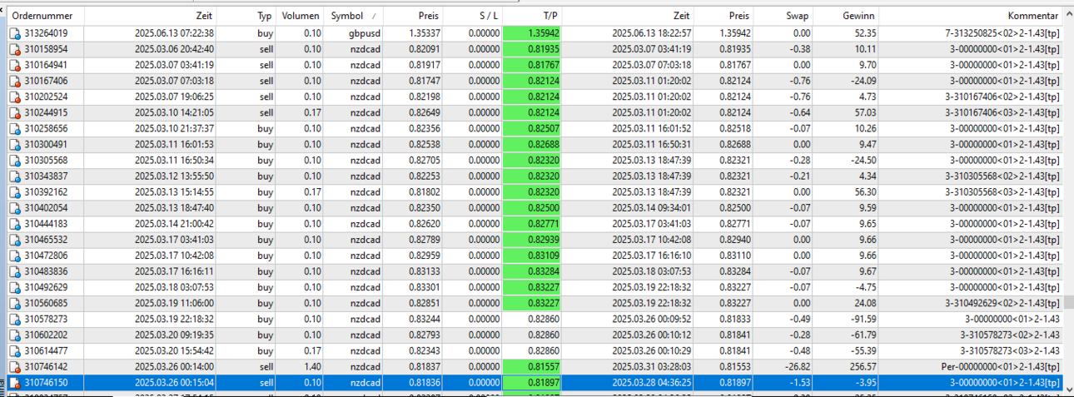This screenshot has width=1074, height=397.
Task: Click the buy icon beside 310614477
Action: tap(15, 350)
